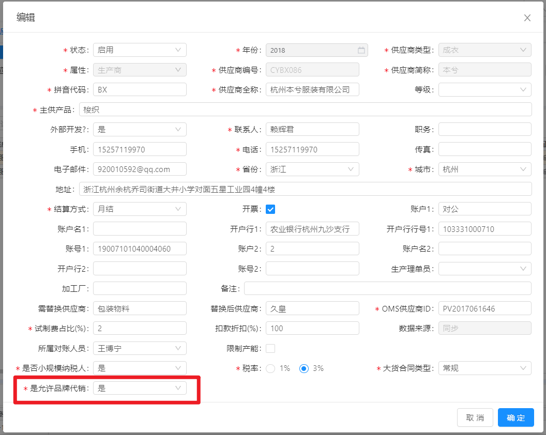Click the 拼音代码 input field
Image resolution: width=546 pixels, height=435 pixels.
click(x=140, y=89)
